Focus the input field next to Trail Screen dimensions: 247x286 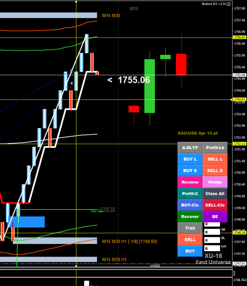click(x=212, y=224)
